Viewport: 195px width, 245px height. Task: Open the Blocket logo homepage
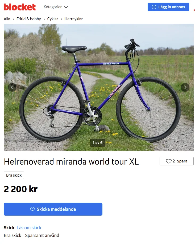point(20,7)
